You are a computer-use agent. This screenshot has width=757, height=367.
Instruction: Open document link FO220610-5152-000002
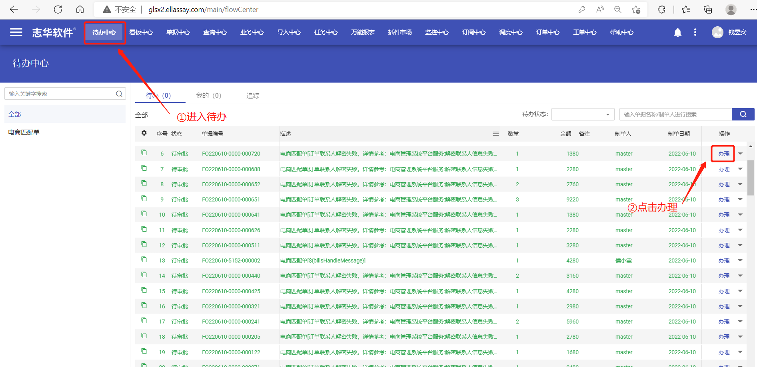coord(231,260)
